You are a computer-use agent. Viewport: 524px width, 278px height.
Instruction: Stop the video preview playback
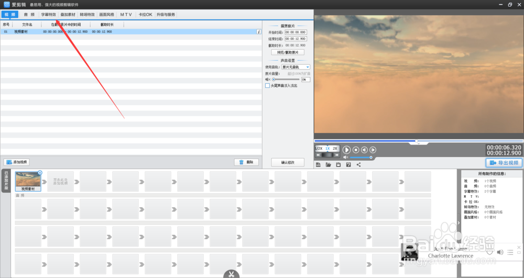click(x=356, y=150)
